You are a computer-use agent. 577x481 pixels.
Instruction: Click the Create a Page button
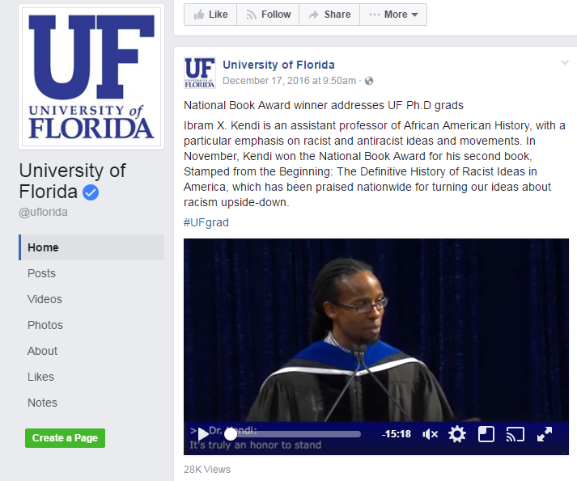65,438
